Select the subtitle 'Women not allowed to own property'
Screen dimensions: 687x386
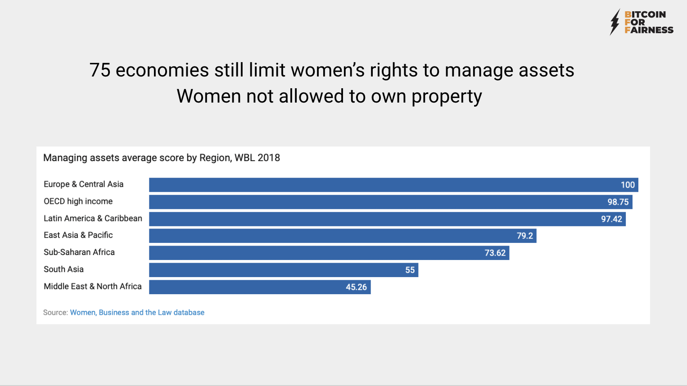click(329, 96)
